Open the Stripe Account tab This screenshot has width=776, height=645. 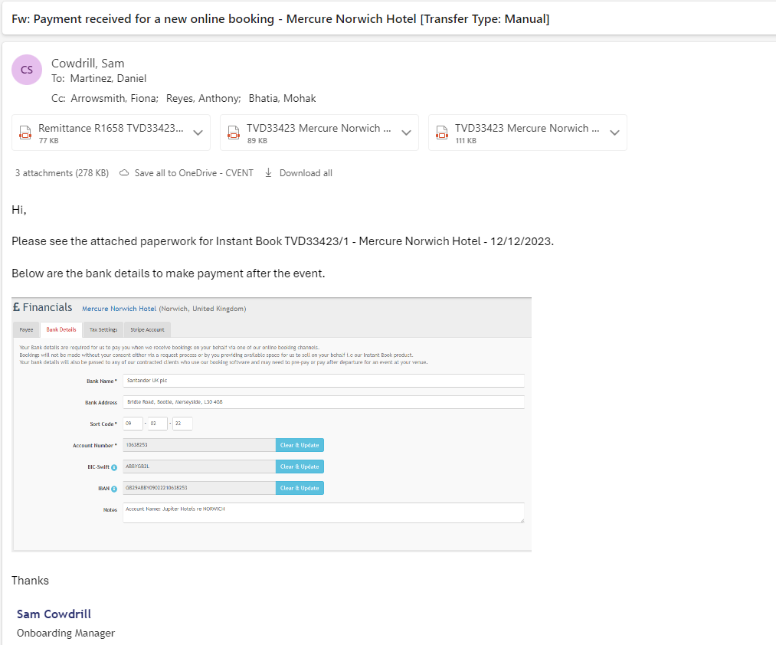148,329
